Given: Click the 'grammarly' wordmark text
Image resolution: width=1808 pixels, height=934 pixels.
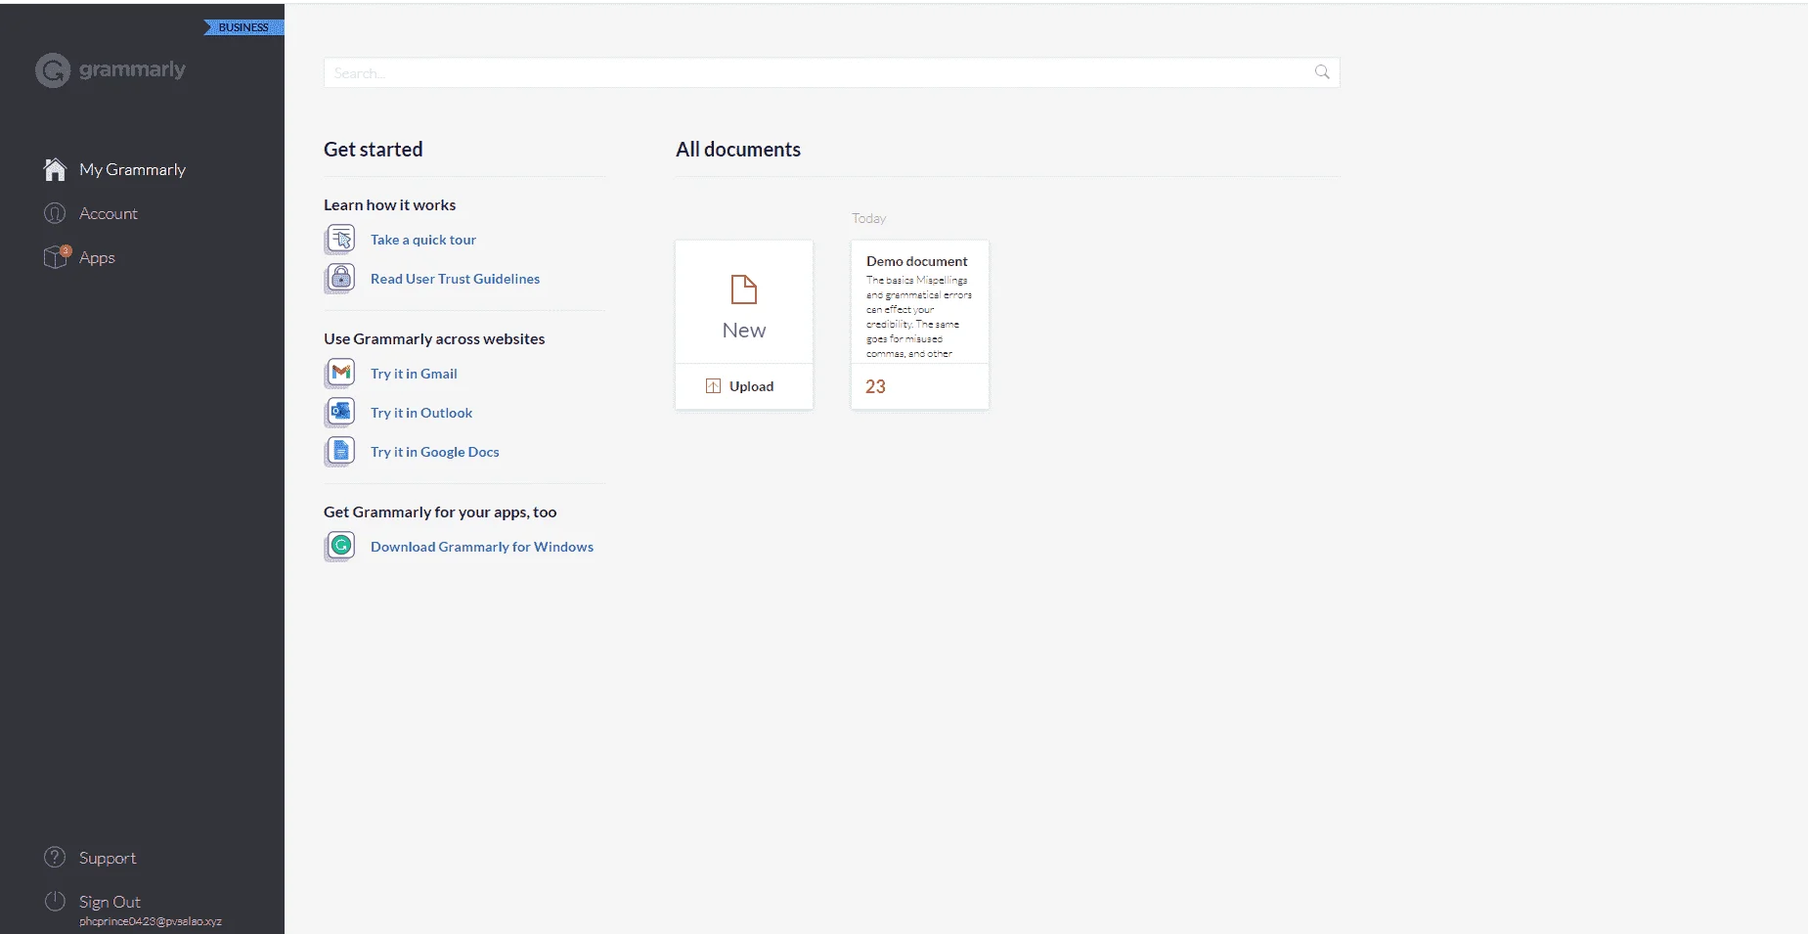Looking at the screenshot, I should pos(132,69).
